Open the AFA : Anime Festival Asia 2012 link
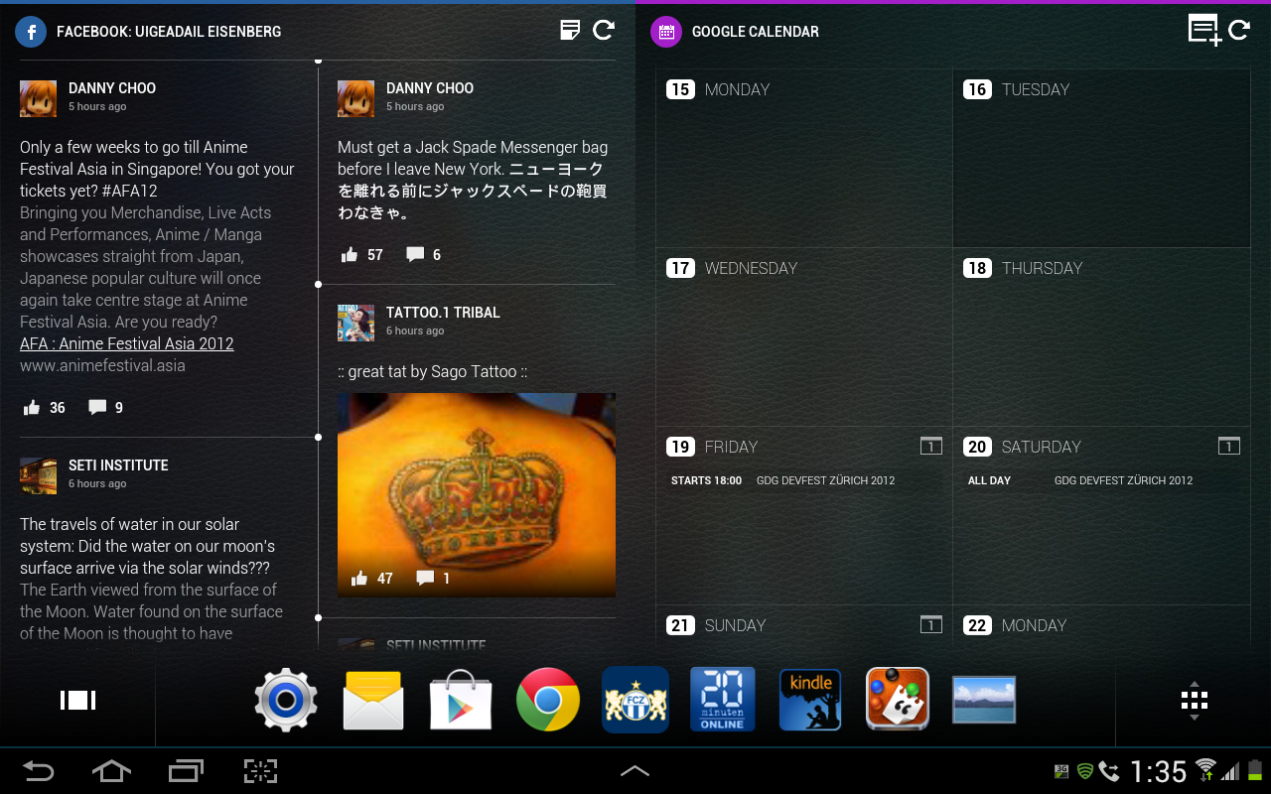The height and width of the screenshot is (794, 1271). (127, 343)
